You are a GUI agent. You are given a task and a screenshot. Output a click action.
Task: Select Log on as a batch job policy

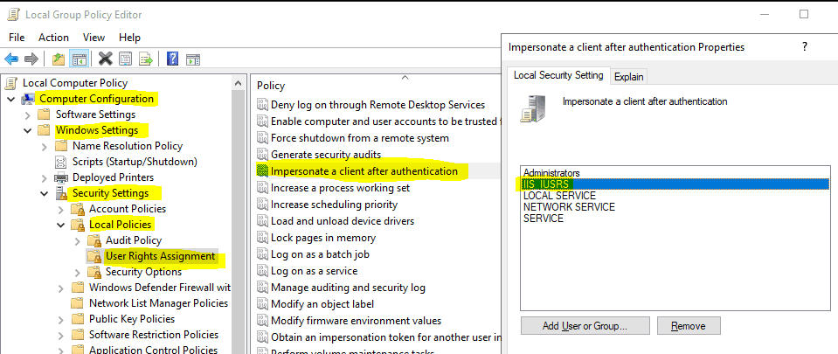coord(320,254)
